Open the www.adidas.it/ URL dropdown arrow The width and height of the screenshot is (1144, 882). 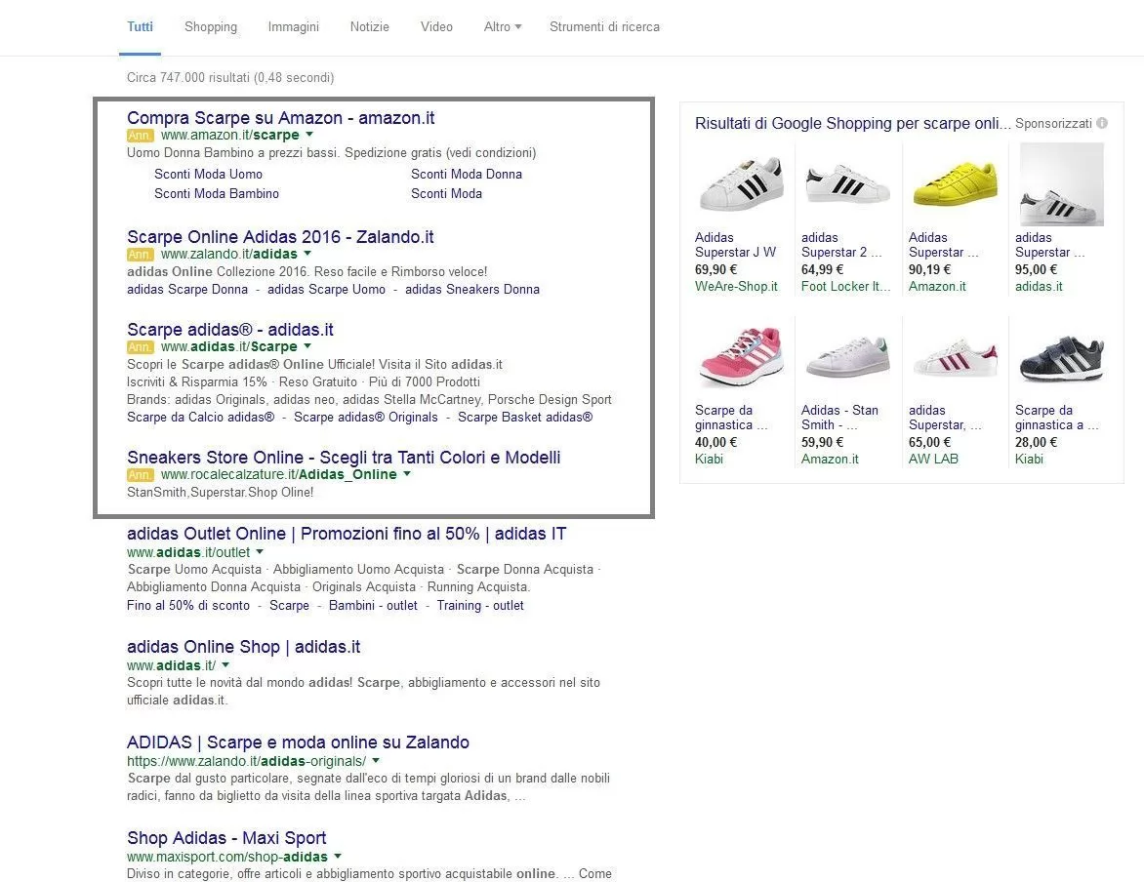225,665
